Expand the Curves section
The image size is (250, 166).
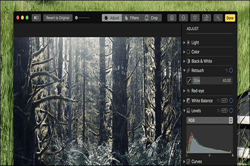(184, 161)
